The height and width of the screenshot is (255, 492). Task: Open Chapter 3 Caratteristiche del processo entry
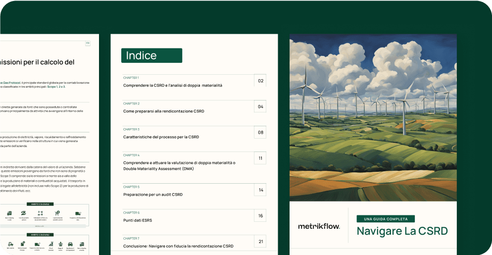(x=194, y=133)
